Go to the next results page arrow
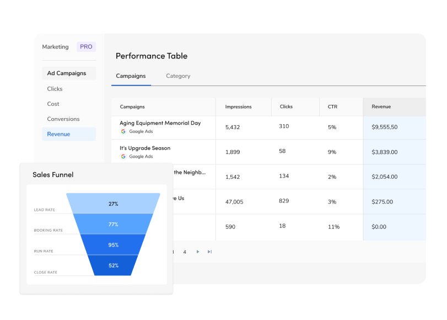447x320 pixels. pyautogui.click(x=198, y=252)
